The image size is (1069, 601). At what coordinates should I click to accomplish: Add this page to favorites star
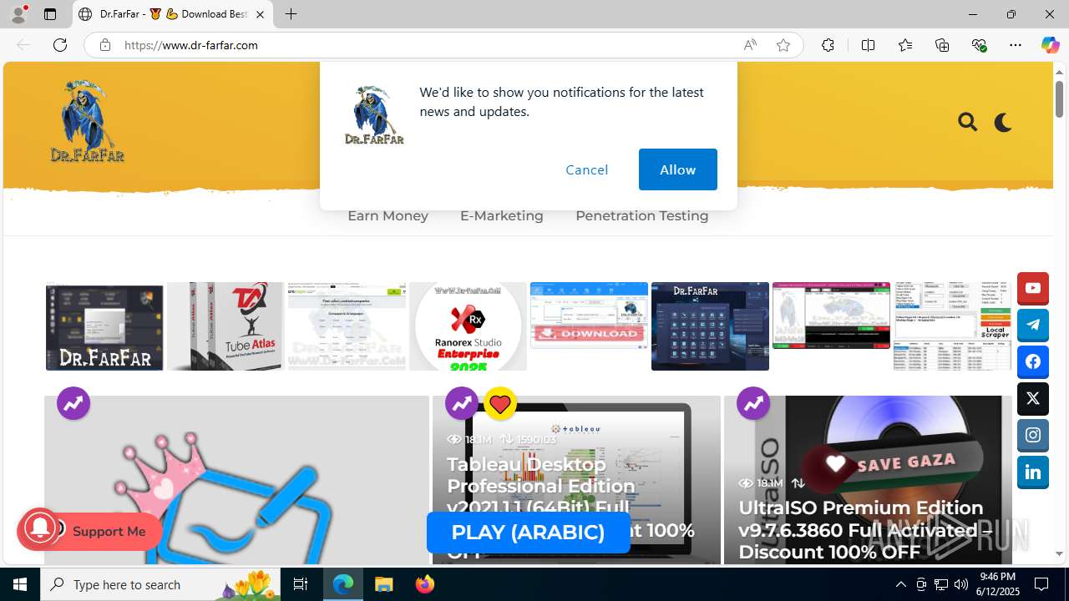pos(783,45)
